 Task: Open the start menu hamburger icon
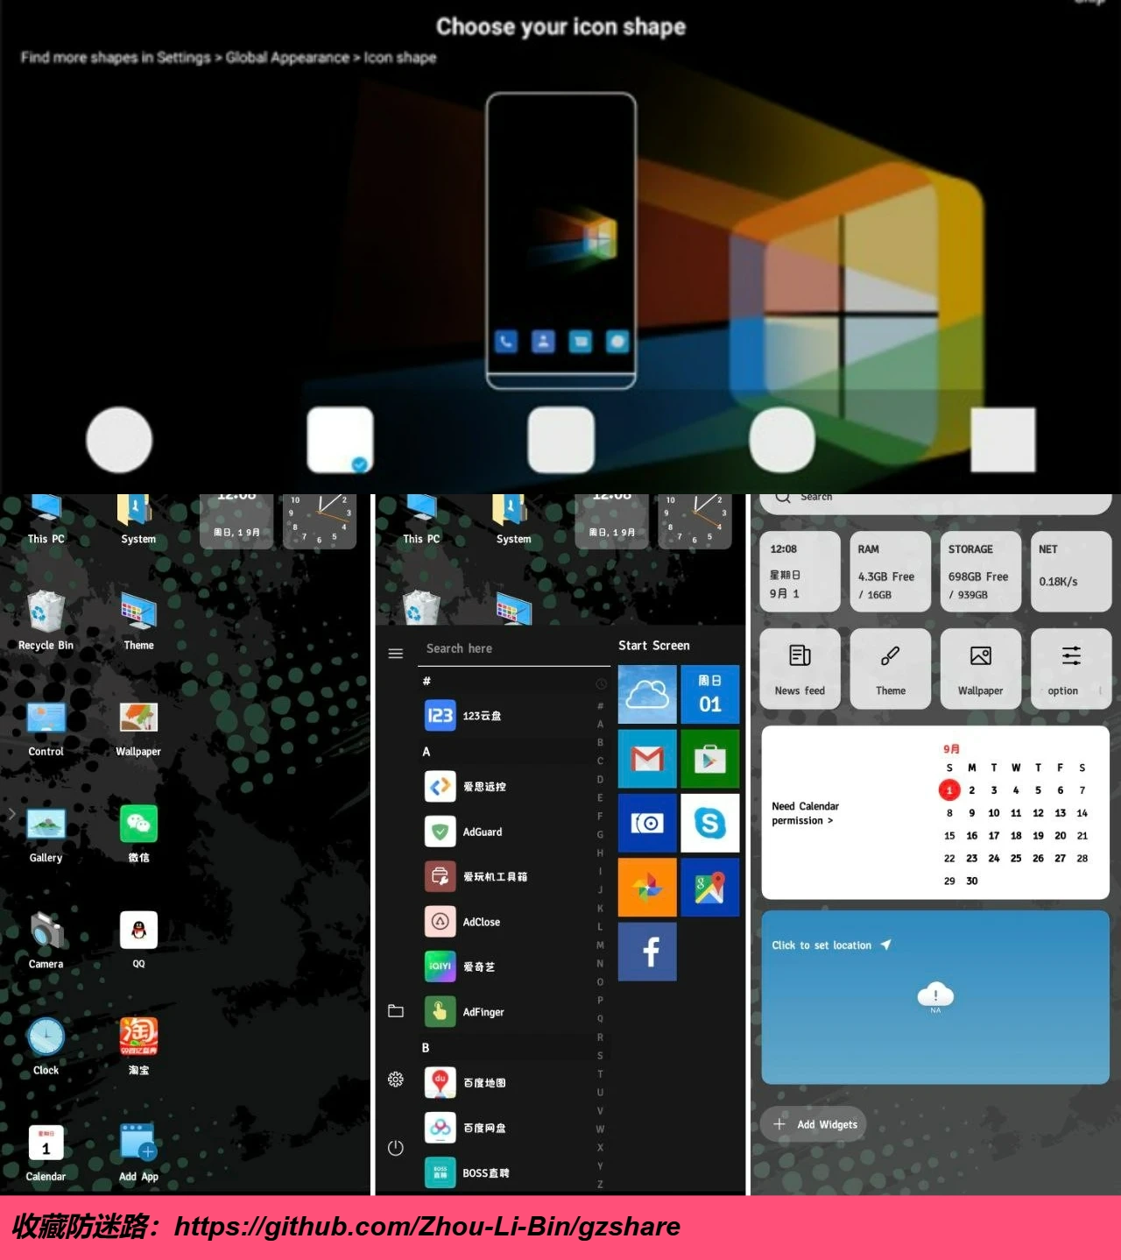point(396,654)
